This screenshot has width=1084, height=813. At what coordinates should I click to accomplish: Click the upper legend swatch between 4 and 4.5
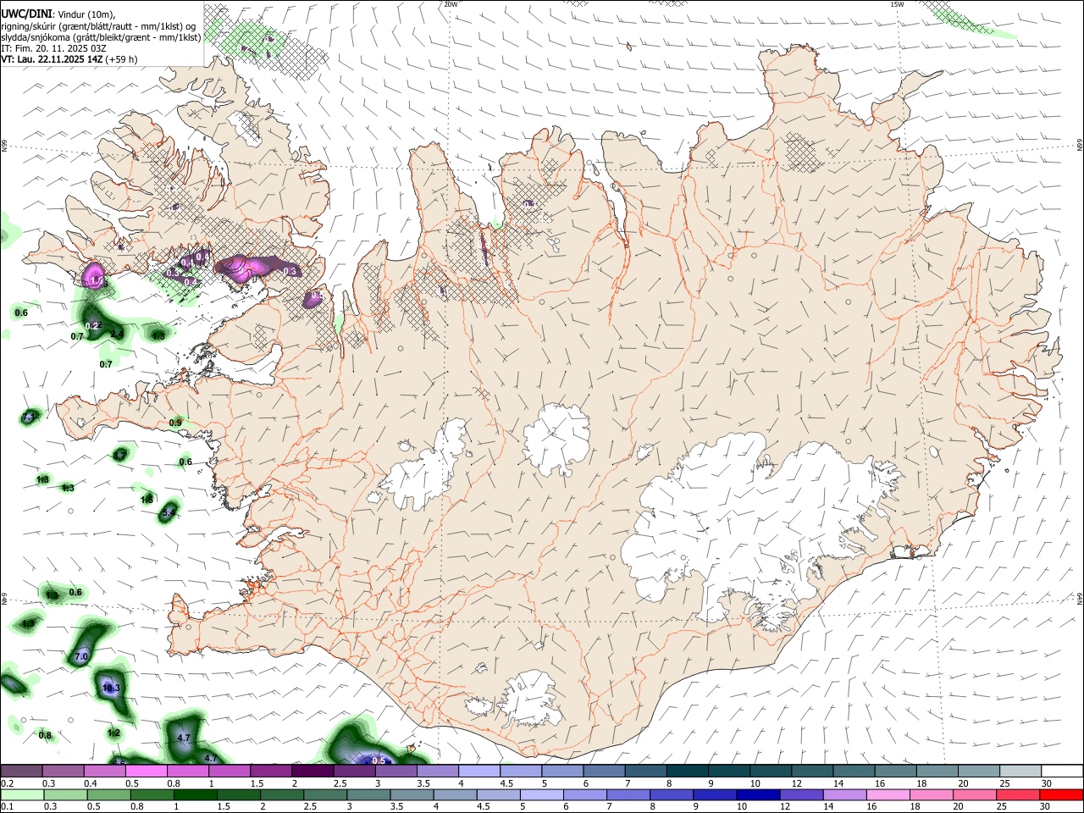479,772
